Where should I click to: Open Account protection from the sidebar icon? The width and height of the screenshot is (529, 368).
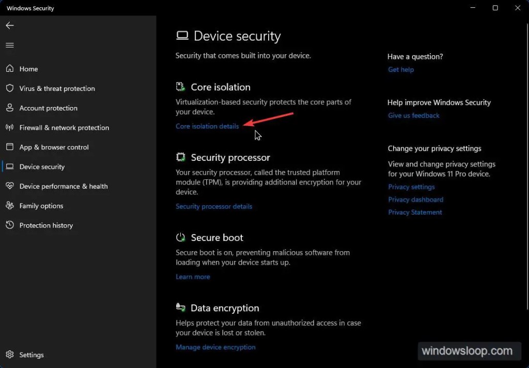click(10, 108)
